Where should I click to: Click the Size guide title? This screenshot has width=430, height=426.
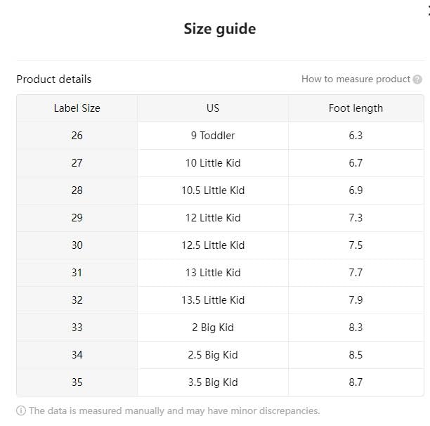click(x=220, y=29)
